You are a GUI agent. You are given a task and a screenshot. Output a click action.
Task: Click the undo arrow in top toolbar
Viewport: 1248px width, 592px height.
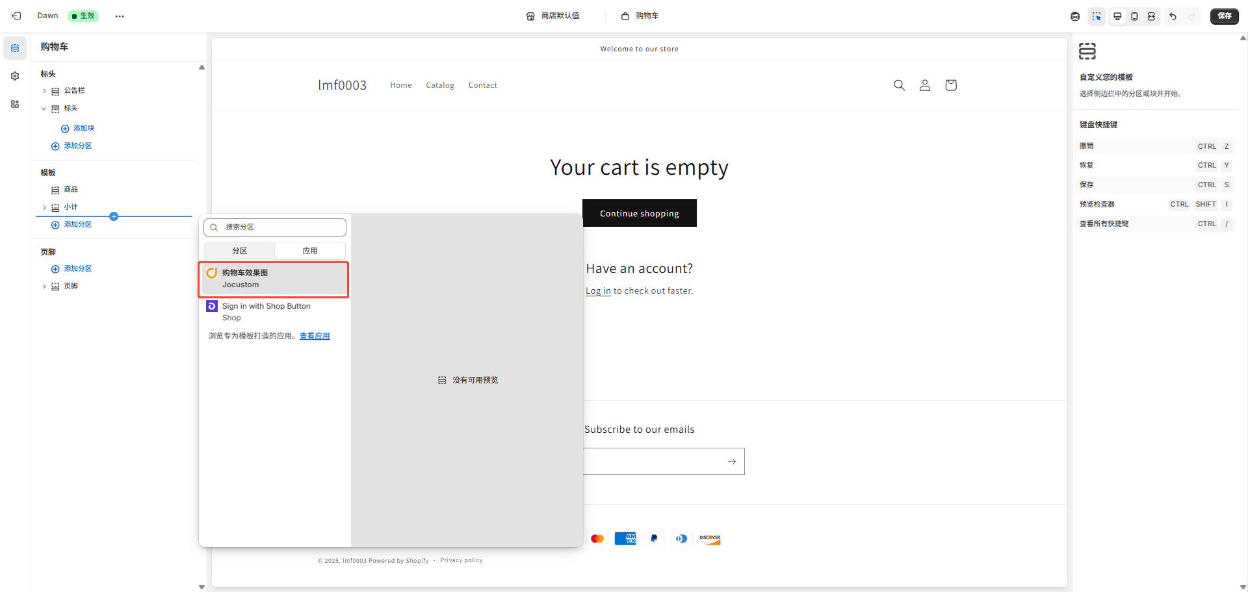[1173, 16]
